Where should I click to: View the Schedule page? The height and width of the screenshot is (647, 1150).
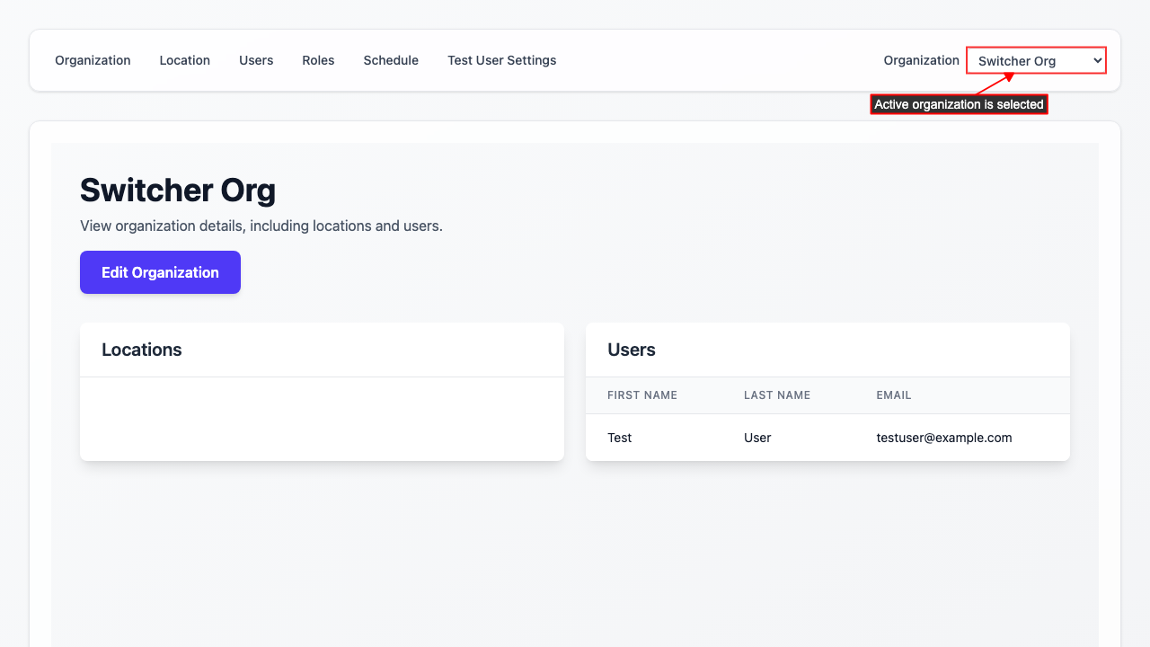coord(391,60)
